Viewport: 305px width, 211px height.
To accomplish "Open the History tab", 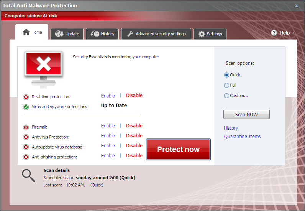I will 102,34.
